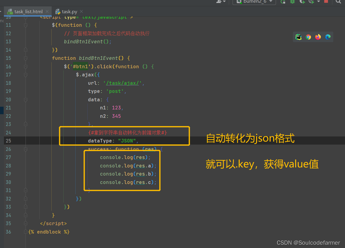This screenshot has width=345, height=248.
Task: Switch to task.py tab
Action: (x=70, y=12)
